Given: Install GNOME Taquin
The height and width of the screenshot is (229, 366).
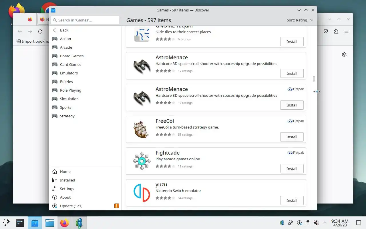Looking at the screenshot, I should point(292,42).
